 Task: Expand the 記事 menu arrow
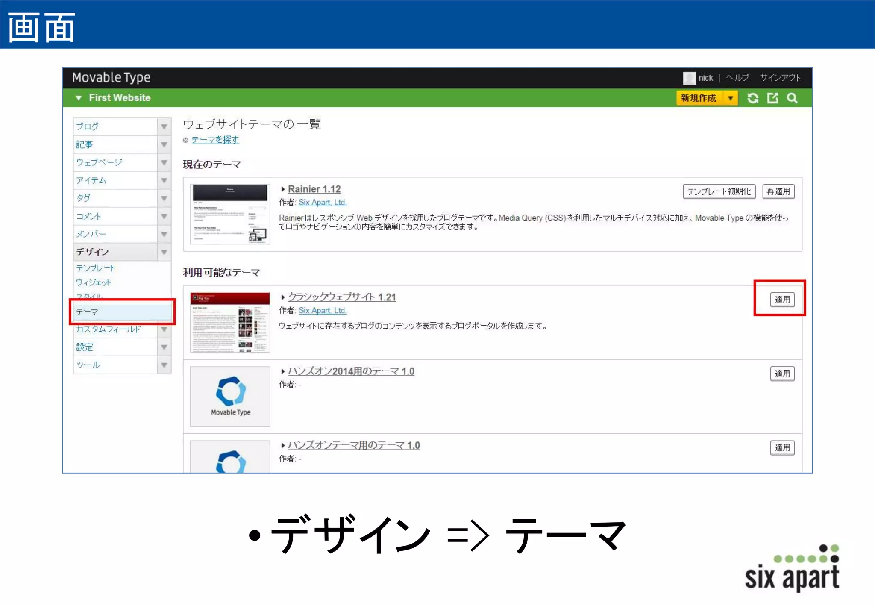point(164,145)
